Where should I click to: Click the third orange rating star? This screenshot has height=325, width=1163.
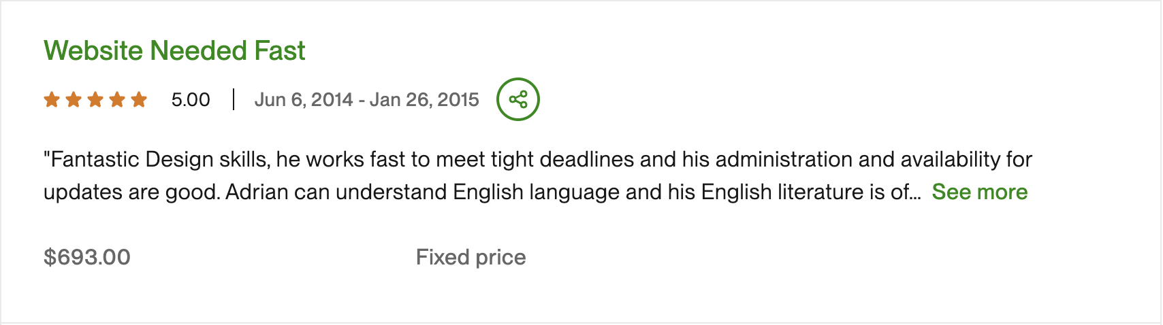(x=95, y=100)
